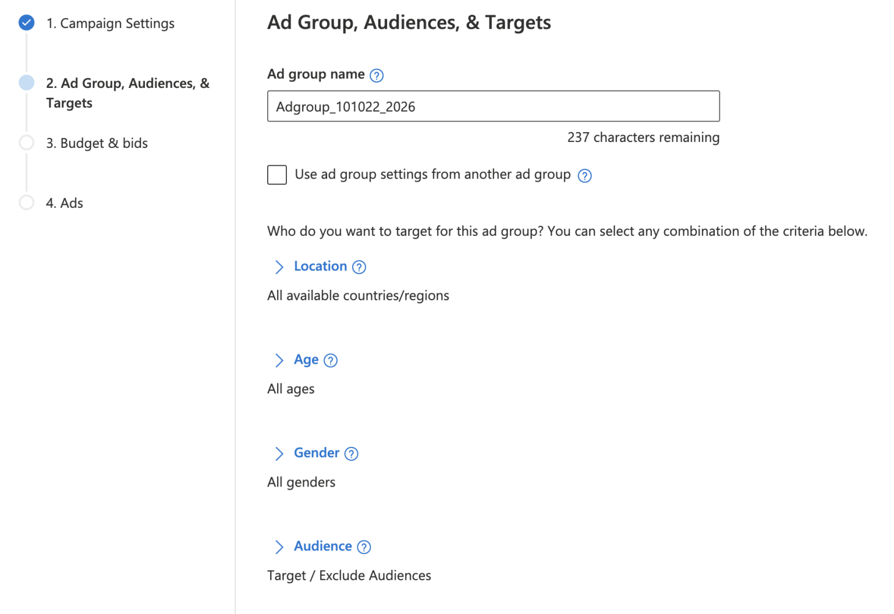Go to step 4. Ads
894x614 pixels.
(64, 203)
